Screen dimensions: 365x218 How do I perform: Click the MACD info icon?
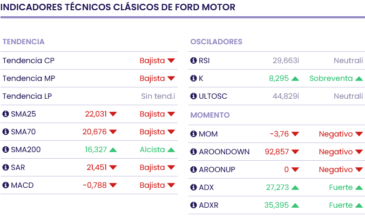coord(6,185)
